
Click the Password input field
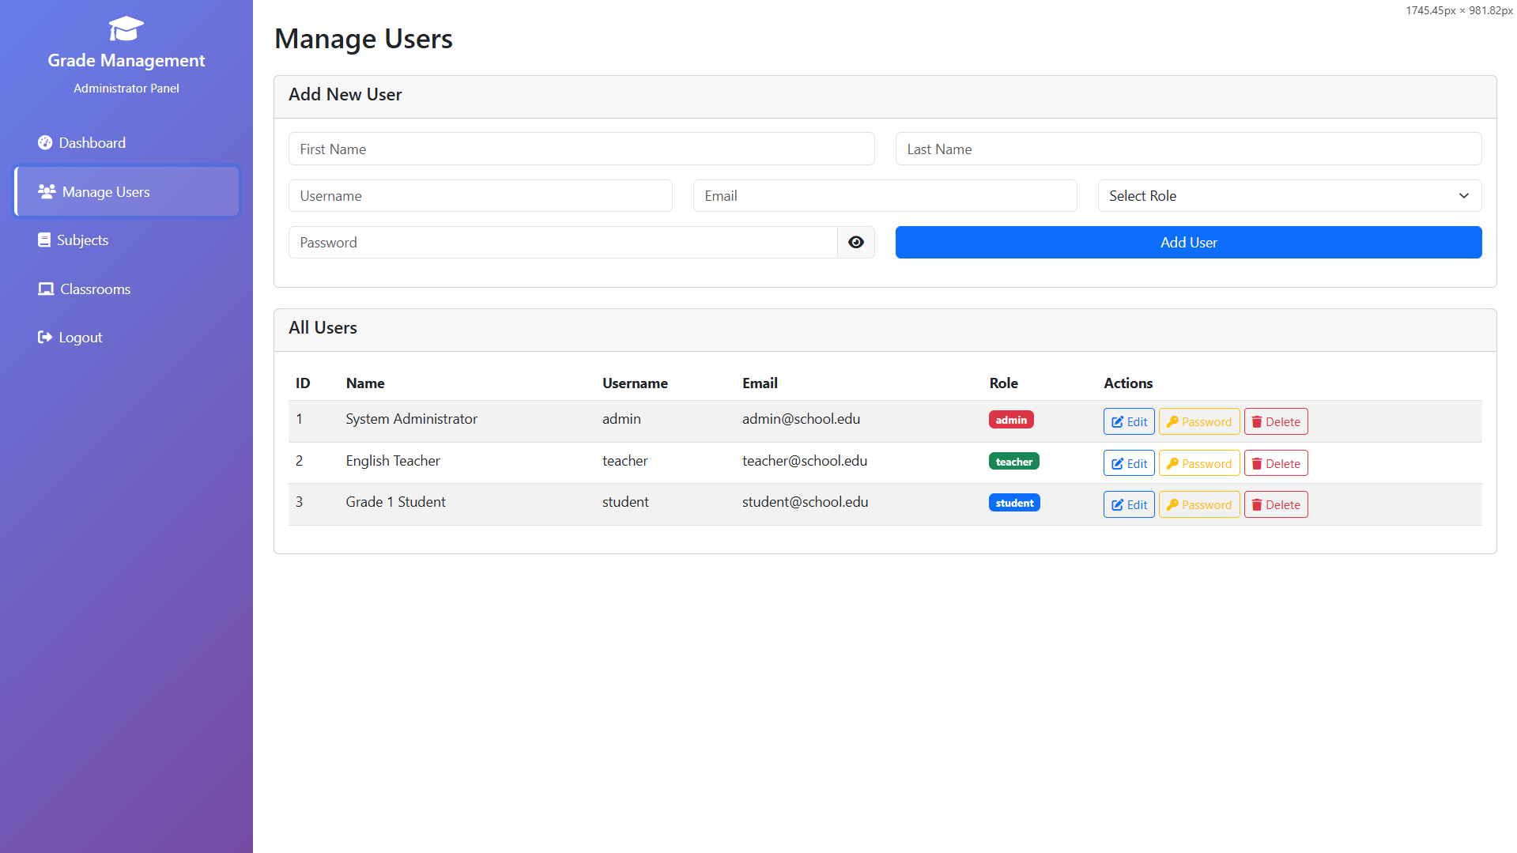[562, 243]
